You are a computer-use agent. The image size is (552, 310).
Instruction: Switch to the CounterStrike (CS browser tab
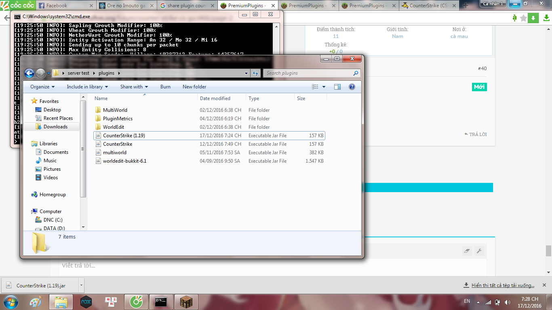[430, 6]
